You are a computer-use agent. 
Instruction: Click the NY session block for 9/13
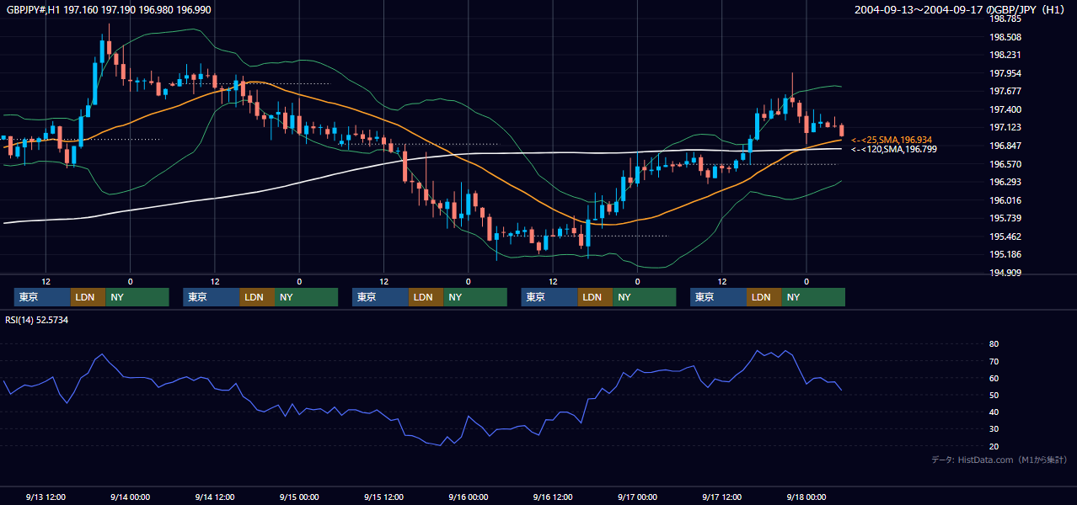coord(137,297)
